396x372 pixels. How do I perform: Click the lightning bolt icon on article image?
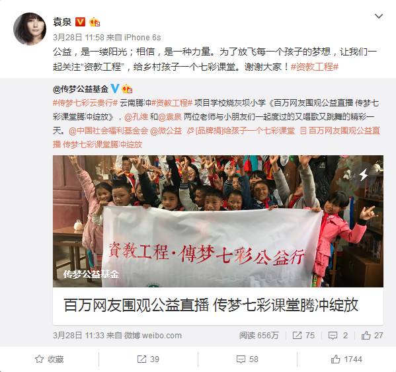pyautogui.click(x=364, y=174)
